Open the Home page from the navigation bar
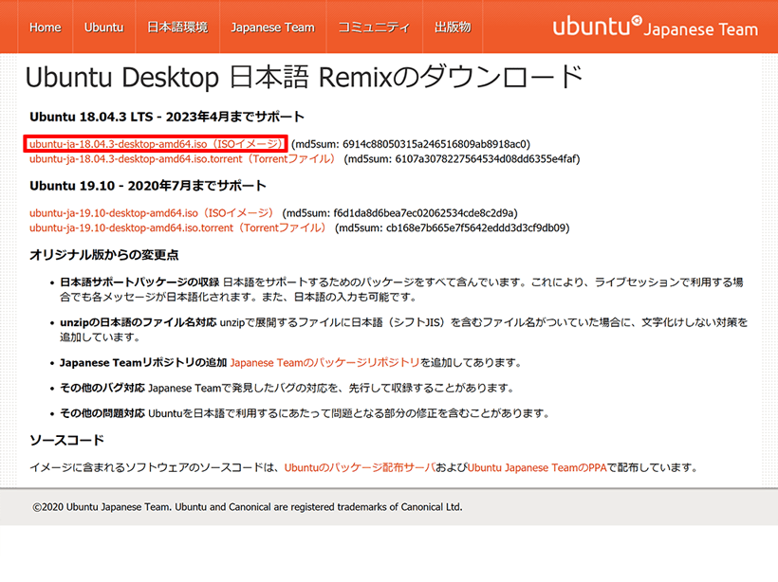 click(x=45, y=27)
